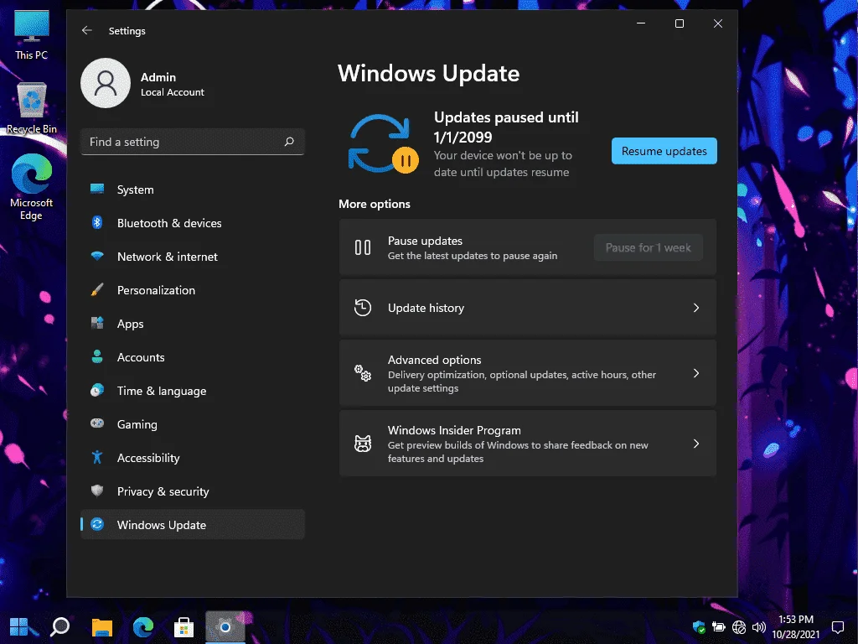The height and width of the screenshot is (644, 858).
Task: Click the Windows Security tray icon
Action: pos(699,627)
